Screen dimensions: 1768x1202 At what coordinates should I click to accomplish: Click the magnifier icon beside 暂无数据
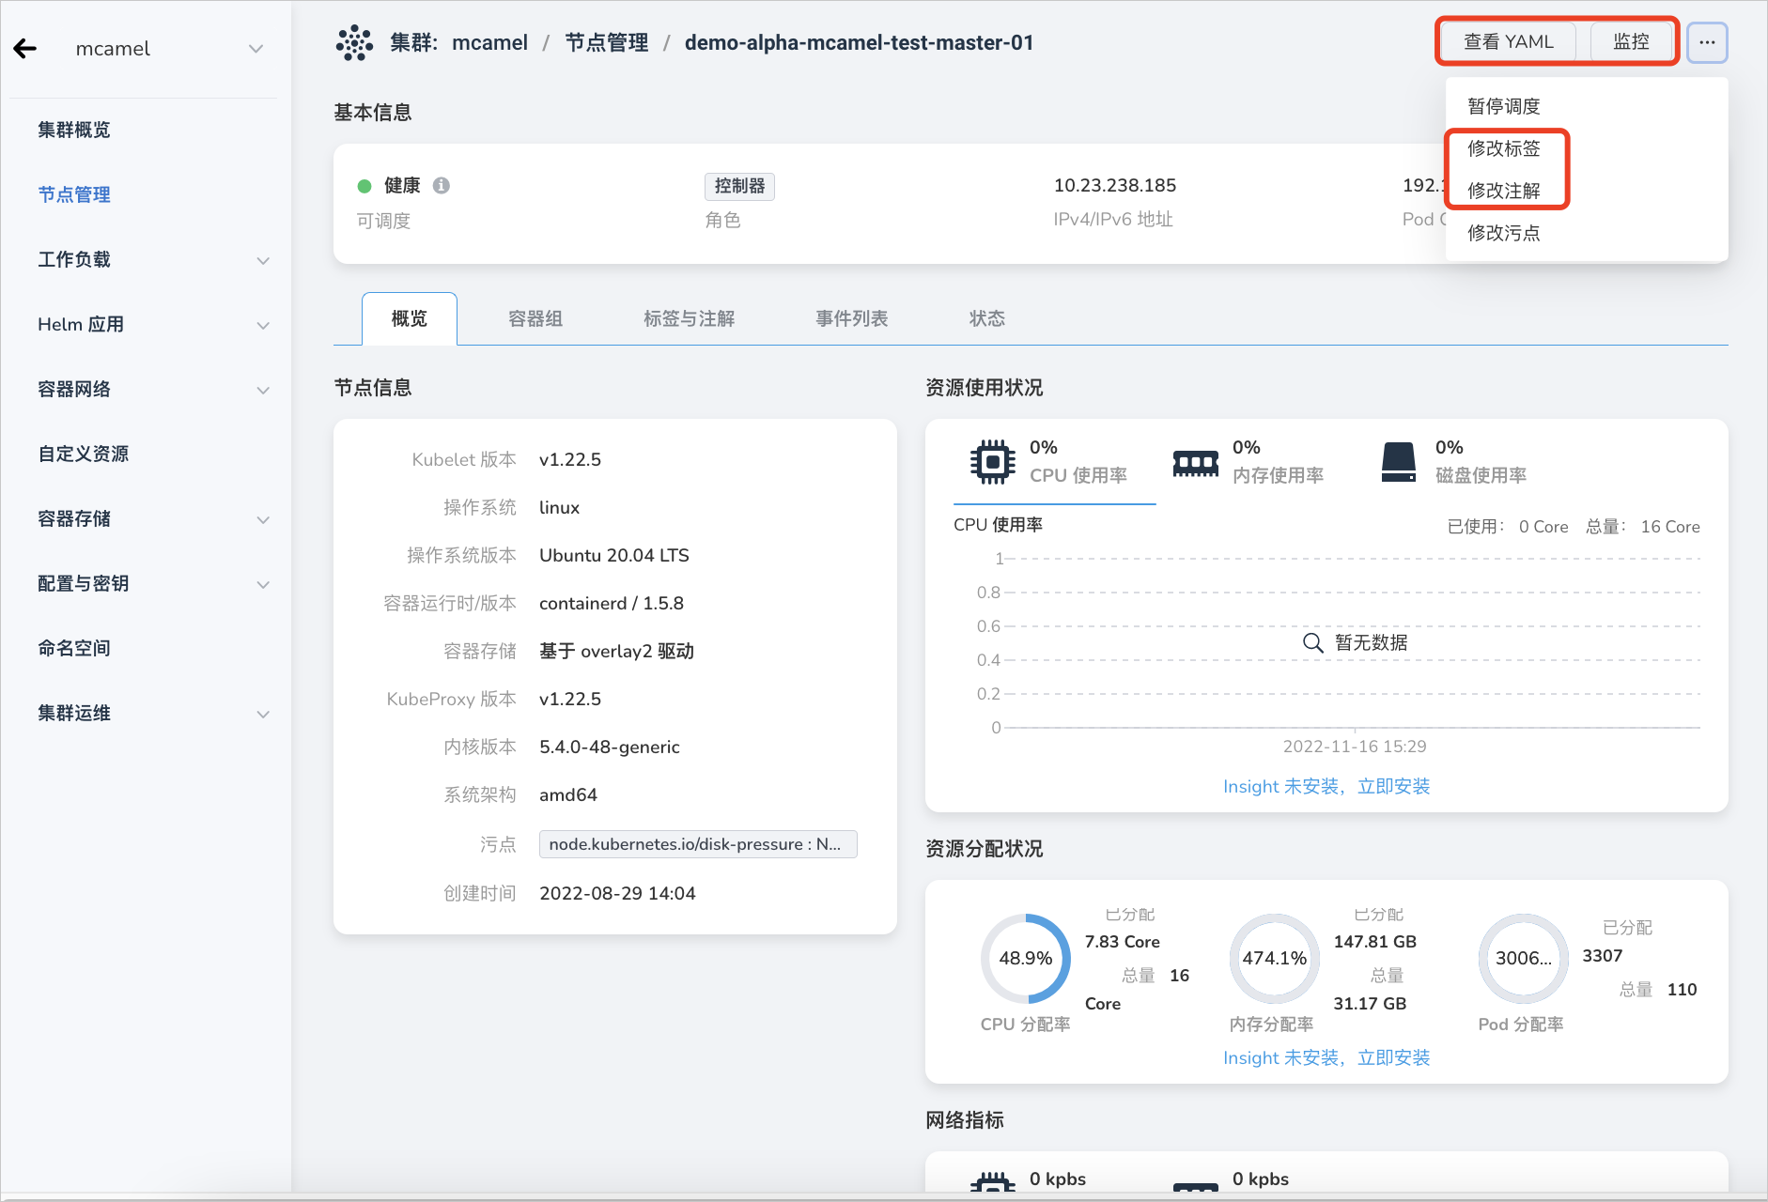coord(1312,642)
